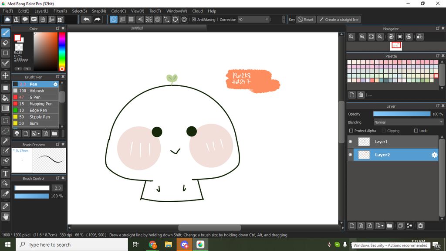
Task: Open Google Chrome from the taskbar
Action: pos(153,244)
